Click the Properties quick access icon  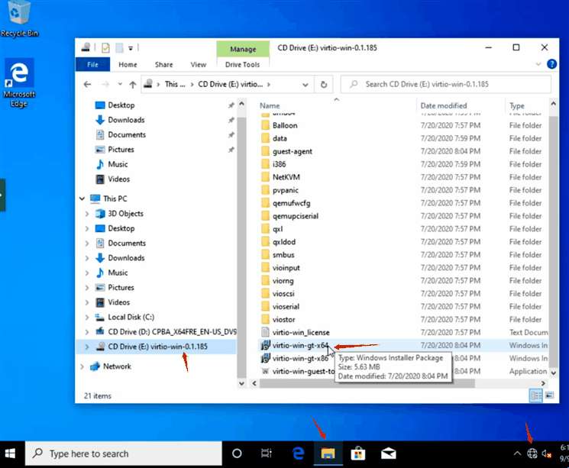[105, 47]
